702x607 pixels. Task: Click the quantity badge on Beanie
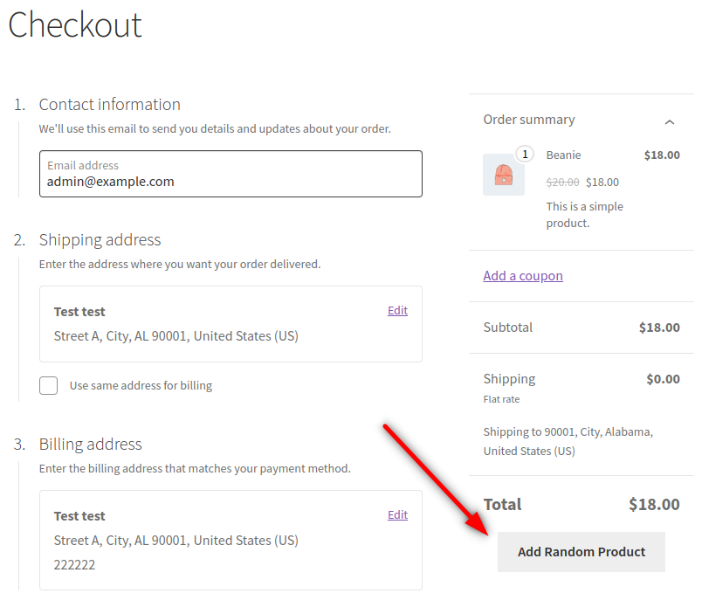pos(524,155)
